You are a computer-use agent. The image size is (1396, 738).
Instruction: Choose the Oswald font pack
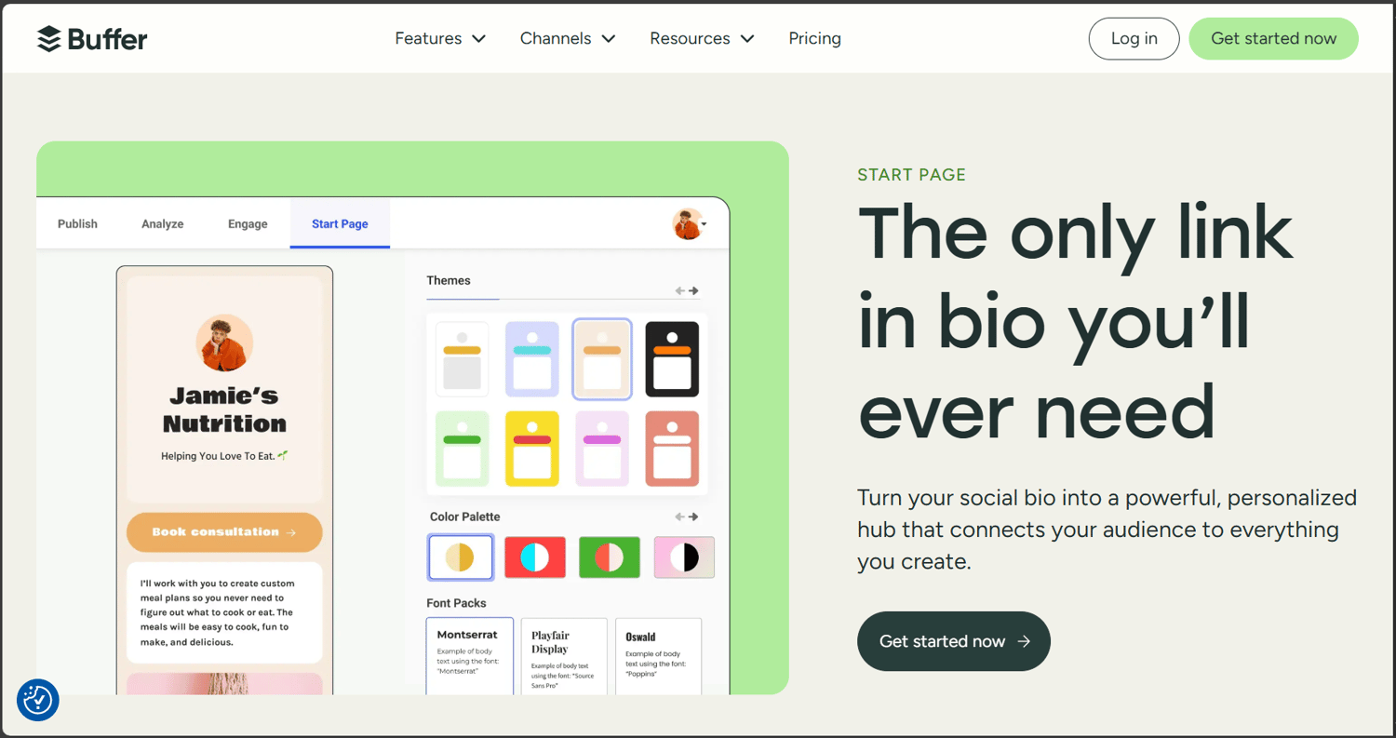[658, 656]
